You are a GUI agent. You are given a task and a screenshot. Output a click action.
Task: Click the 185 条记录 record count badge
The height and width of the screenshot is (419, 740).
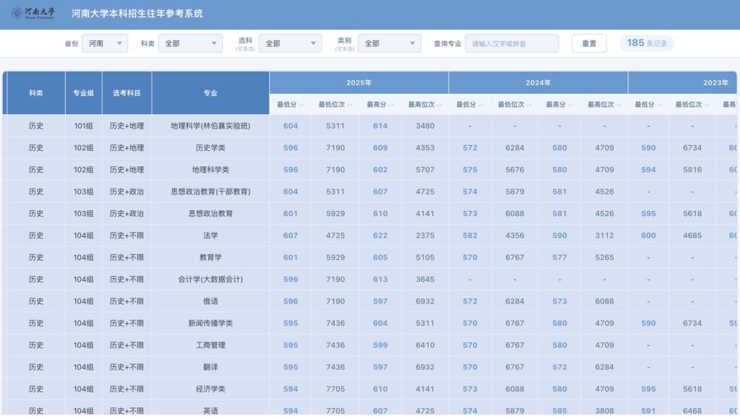(647, 43)
